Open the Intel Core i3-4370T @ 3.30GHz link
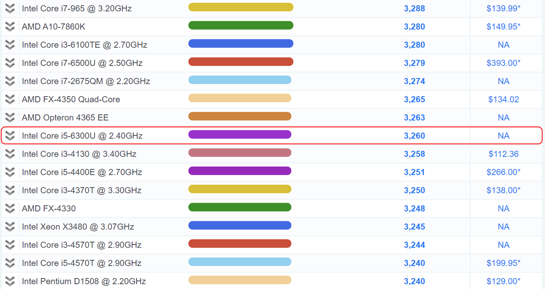The width and height of the screenshot is (545, 289). tap(81, 190)
